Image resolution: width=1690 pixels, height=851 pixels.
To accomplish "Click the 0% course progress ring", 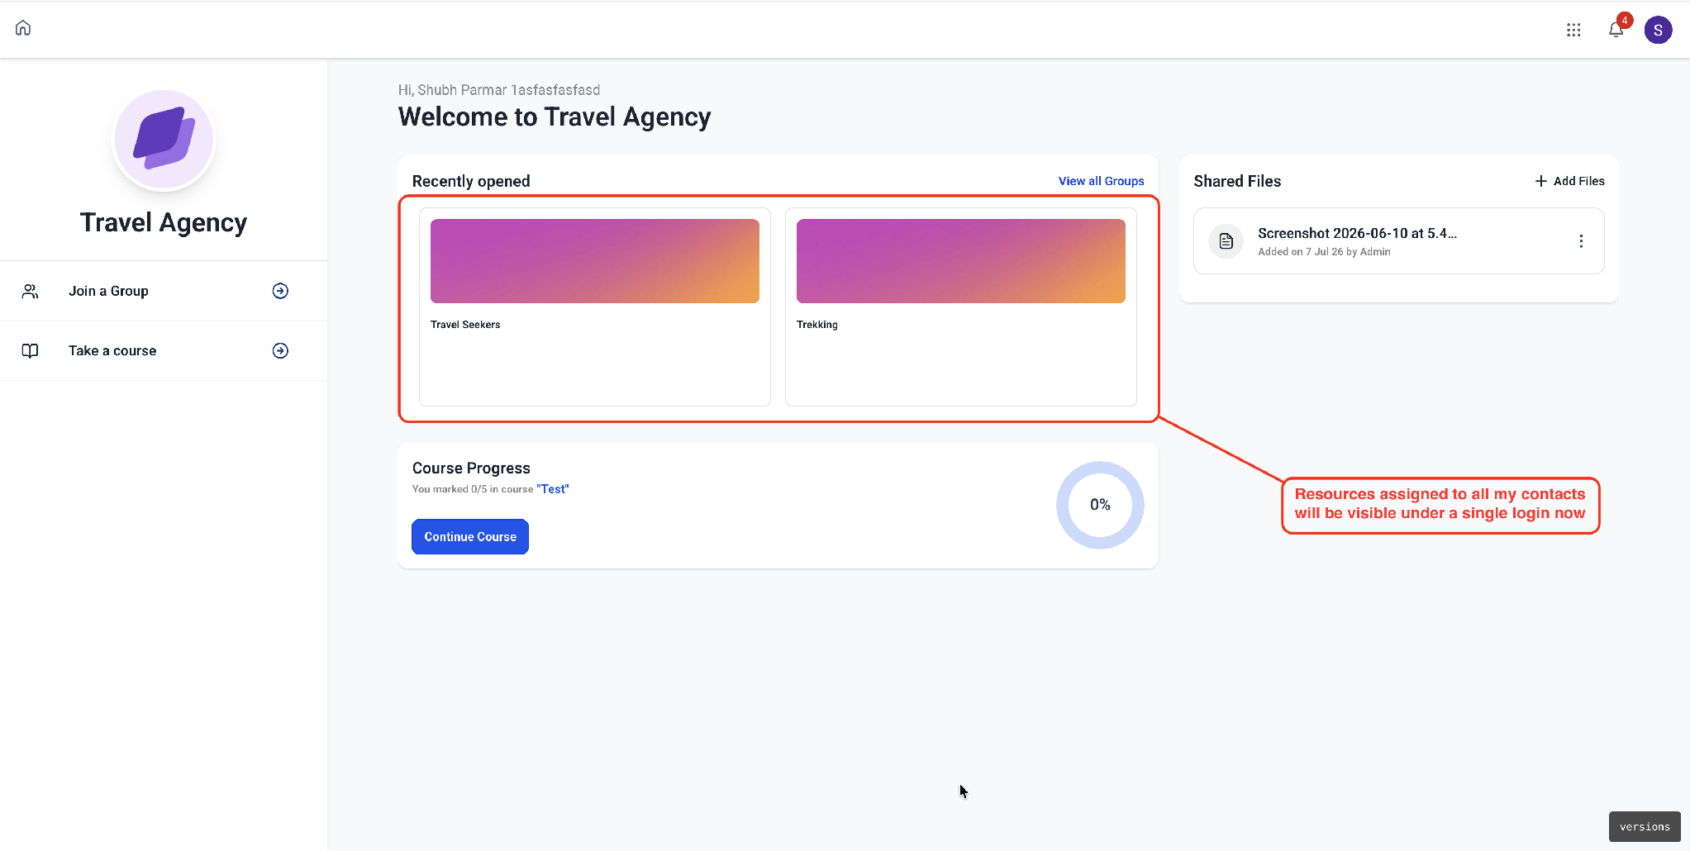I will click(x=1100, y=505).
